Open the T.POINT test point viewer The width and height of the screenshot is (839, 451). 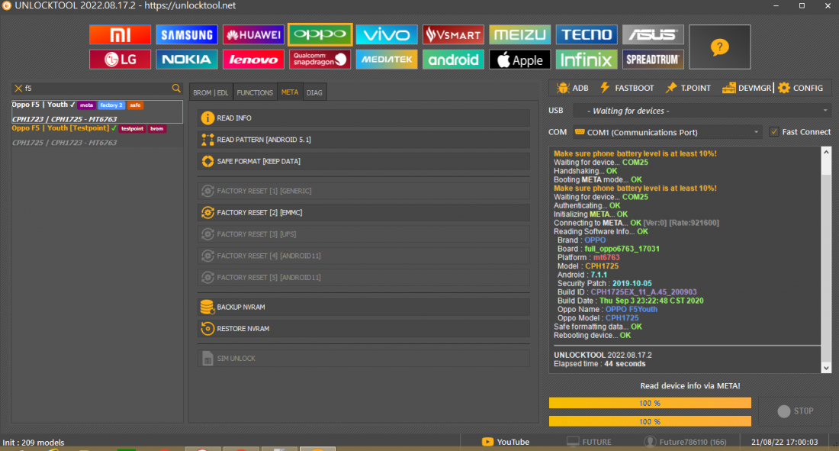coord(688,88)
